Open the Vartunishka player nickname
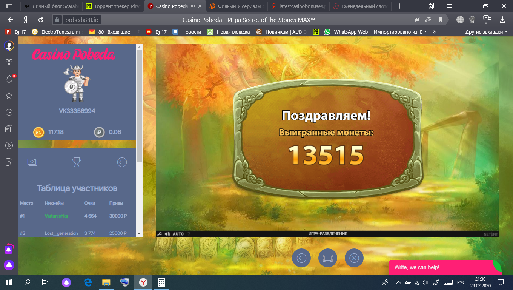 56,216
